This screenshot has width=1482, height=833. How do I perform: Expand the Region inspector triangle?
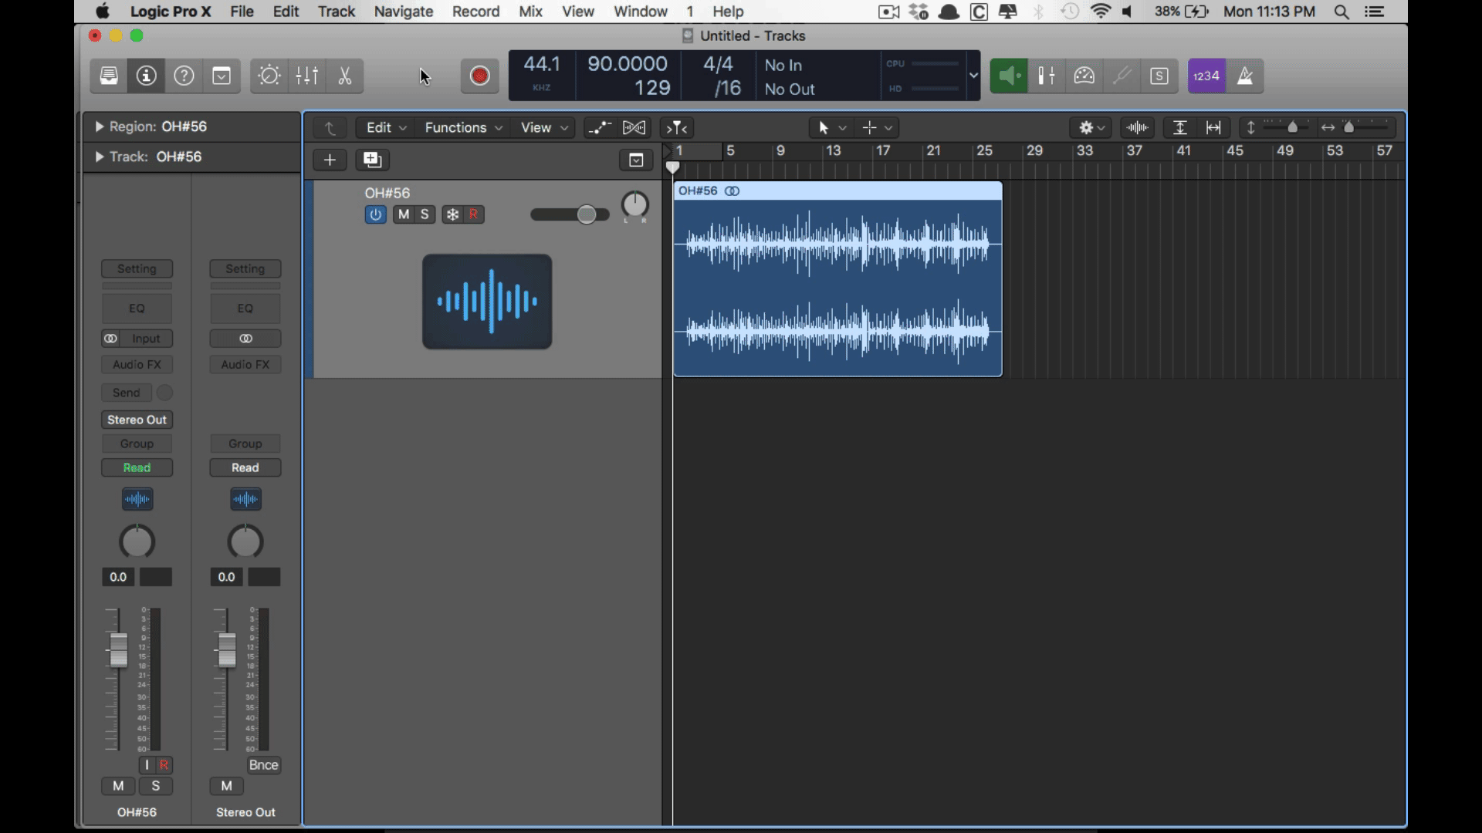[99, 126]
